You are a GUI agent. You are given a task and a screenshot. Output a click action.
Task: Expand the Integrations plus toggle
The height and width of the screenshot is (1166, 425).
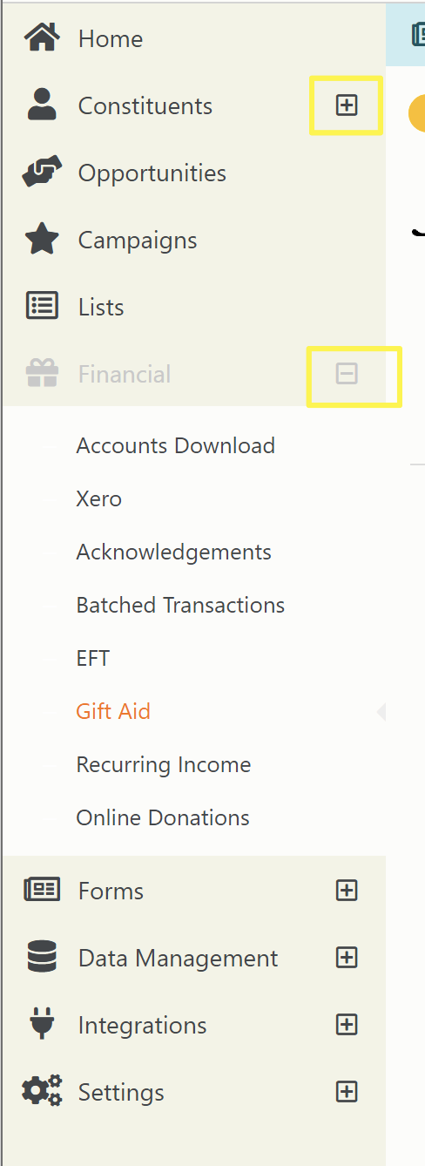(347, 1024)
